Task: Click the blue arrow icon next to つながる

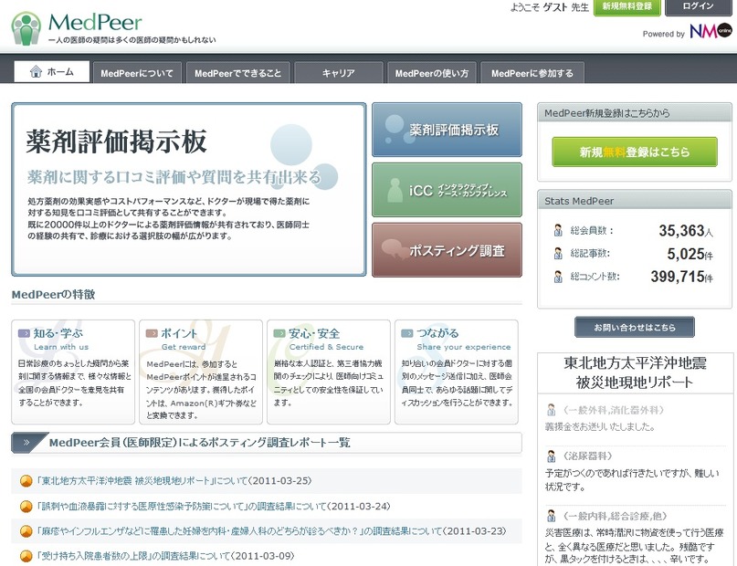Action: [407, 333]
